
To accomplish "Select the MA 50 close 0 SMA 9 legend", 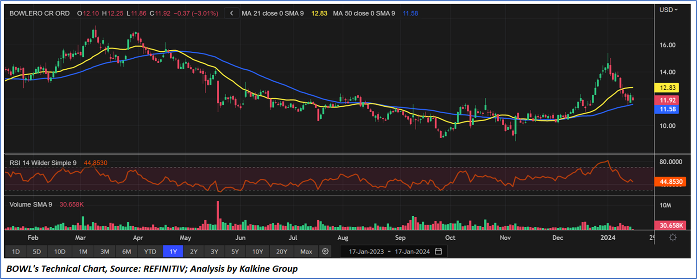I will point(364,13).
